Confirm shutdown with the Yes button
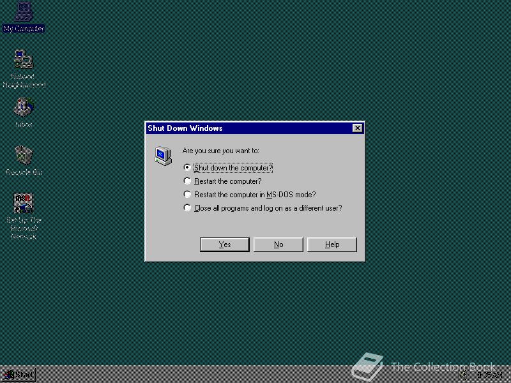The width and height of the screenshot is (511, 383). [x=225, y=244]
